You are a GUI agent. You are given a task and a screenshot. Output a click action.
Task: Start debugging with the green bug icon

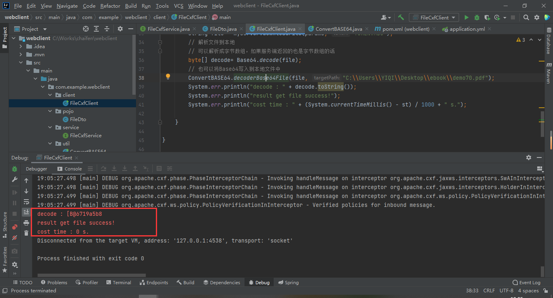pyautogui.click(x=477, y=17)
